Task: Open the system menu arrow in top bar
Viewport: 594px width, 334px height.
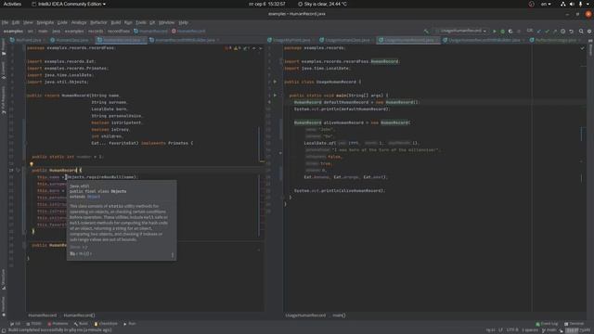Action: (x=588, y=4)
